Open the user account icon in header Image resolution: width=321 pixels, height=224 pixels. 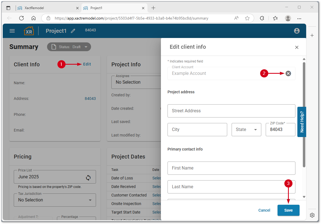(297, 31)
